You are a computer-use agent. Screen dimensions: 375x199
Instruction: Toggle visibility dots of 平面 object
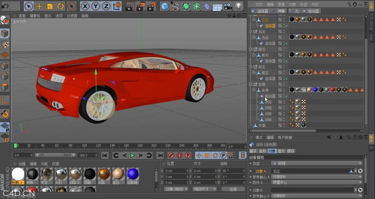tap(284, 125)
